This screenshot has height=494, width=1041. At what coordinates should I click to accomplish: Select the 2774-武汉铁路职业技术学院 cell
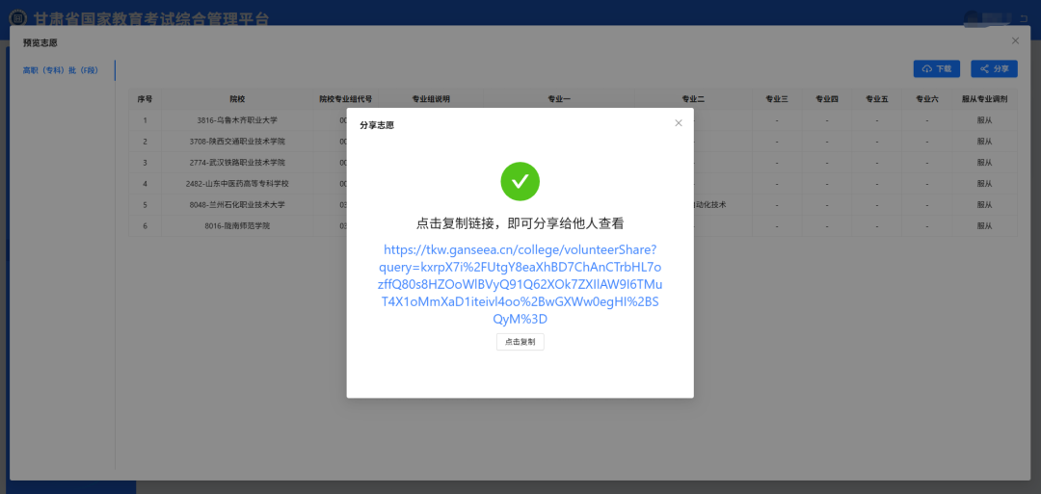pos(237,163)
